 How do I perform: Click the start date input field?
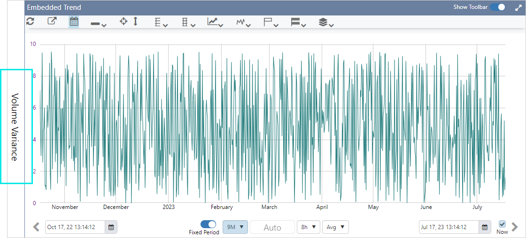click(x=75, y=227)
